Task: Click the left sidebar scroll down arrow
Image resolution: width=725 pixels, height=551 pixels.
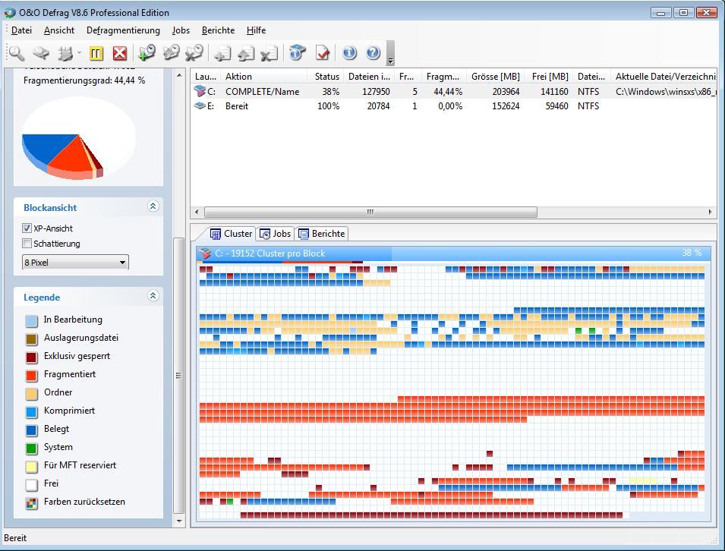Action: coord(179,521)
